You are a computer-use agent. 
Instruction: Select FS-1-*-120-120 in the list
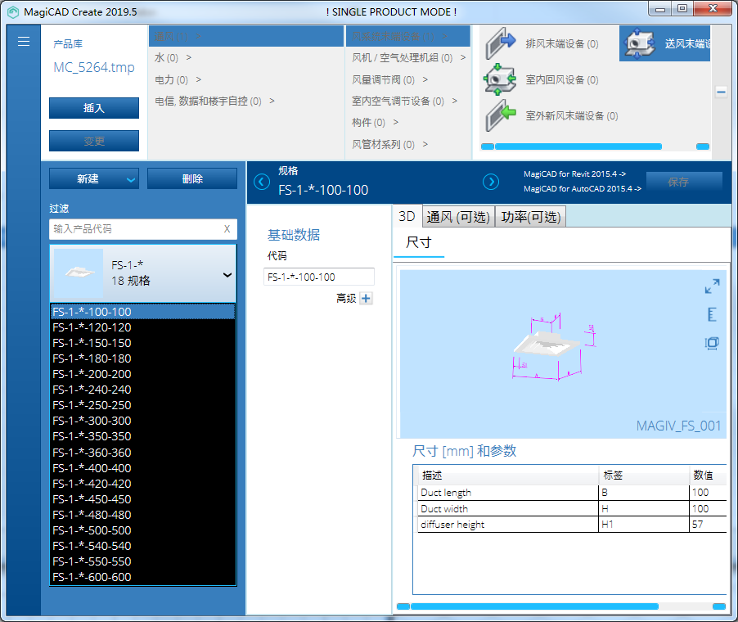(x=142, y=327)
